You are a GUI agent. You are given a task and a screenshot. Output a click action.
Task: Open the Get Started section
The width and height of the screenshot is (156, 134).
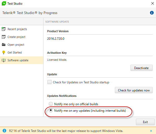coord(22,52)
